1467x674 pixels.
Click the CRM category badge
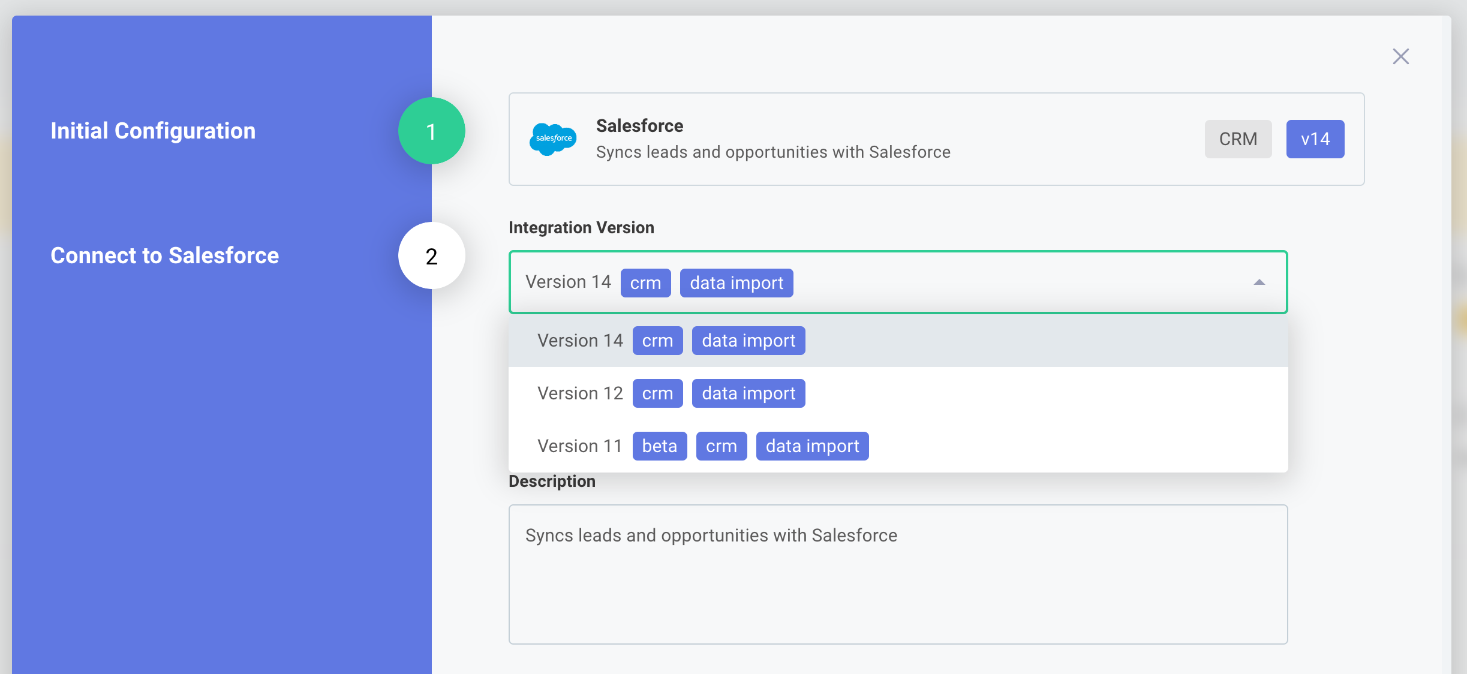pyautogui.click(x=1238, y=139)
